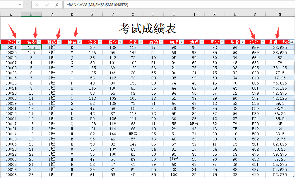Image resolution: width=295 pixels, height=178 pixels.
Task: Select column J header
Action: [x=194, y=14]
